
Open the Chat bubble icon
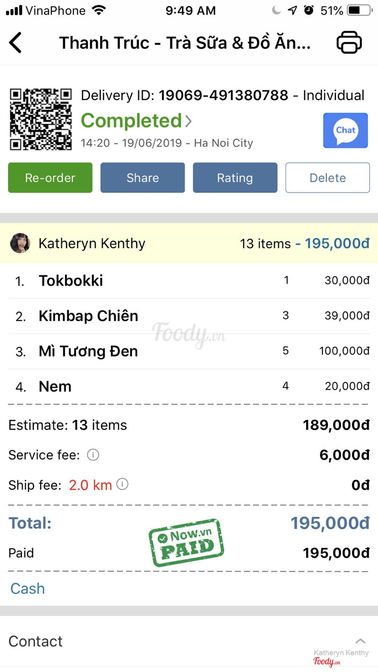point(345,130)
